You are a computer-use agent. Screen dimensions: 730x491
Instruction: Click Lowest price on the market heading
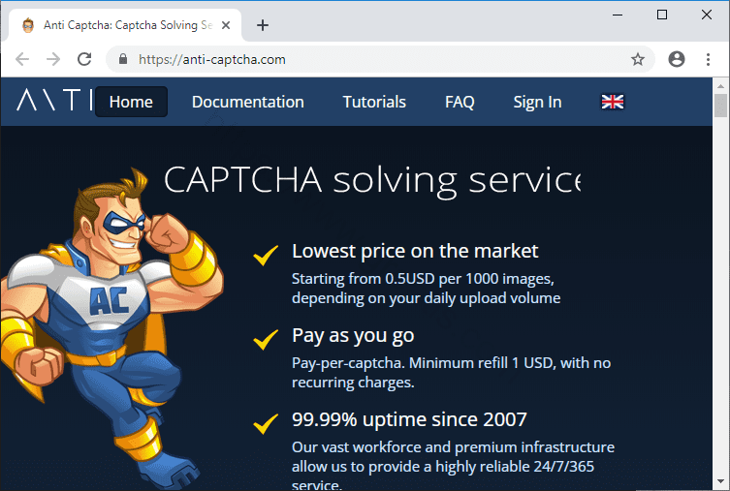coord(415,251)
